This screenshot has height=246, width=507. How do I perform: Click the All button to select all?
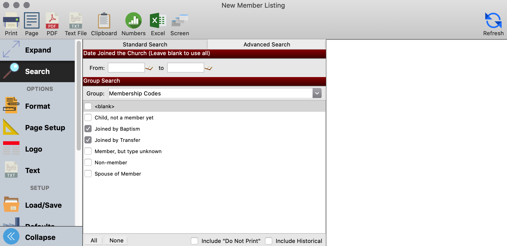pos(94,240)
